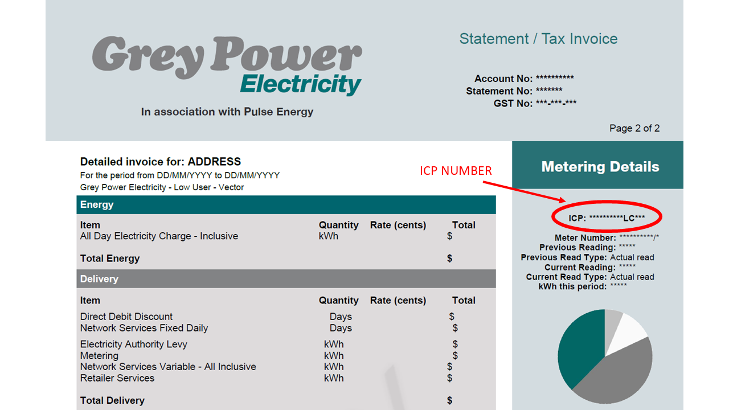Click the Meter Number value
The width and height of the screenshot is (729, 410).
coord(639,238)
